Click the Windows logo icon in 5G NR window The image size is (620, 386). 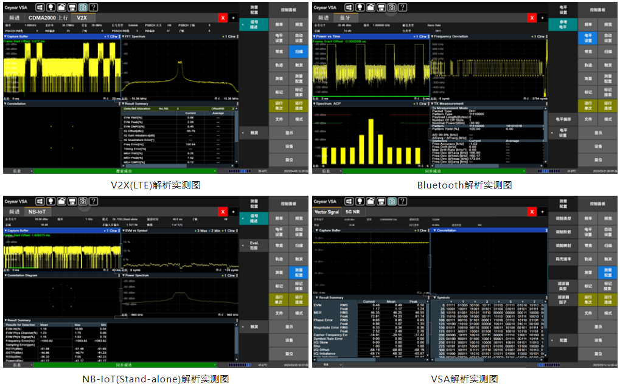349,201
